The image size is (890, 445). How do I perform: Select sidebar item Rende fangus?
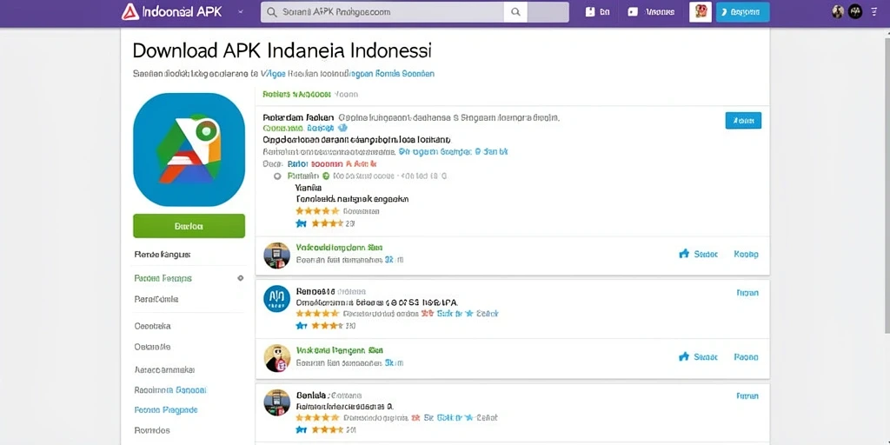pos(163,255)
